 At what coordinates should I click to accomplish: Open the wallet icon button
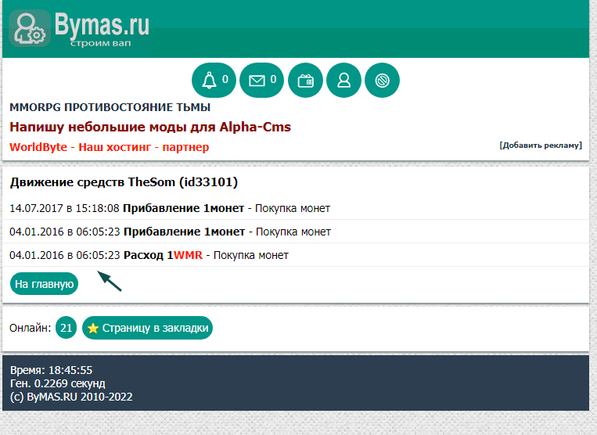pyautogui.click(x=305, y=80)
